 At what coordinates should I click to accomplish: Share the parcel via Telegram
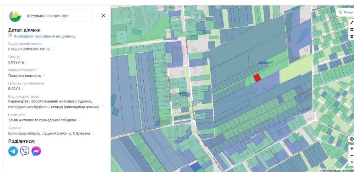(13, 151)
